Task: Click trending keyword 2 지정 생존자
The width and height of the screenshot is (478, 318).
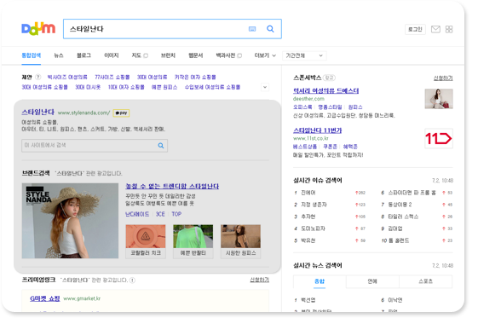Action: [x=314, y=205]
